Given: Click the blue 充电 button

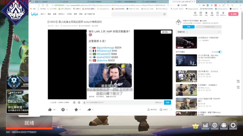Looking at the screenshot, I should pos(188,27).
